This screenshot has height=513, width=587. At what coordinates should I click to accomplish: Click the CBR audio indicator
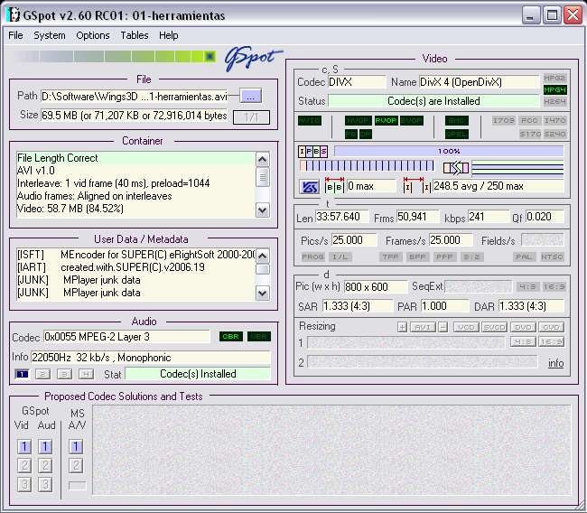[231, 336]
